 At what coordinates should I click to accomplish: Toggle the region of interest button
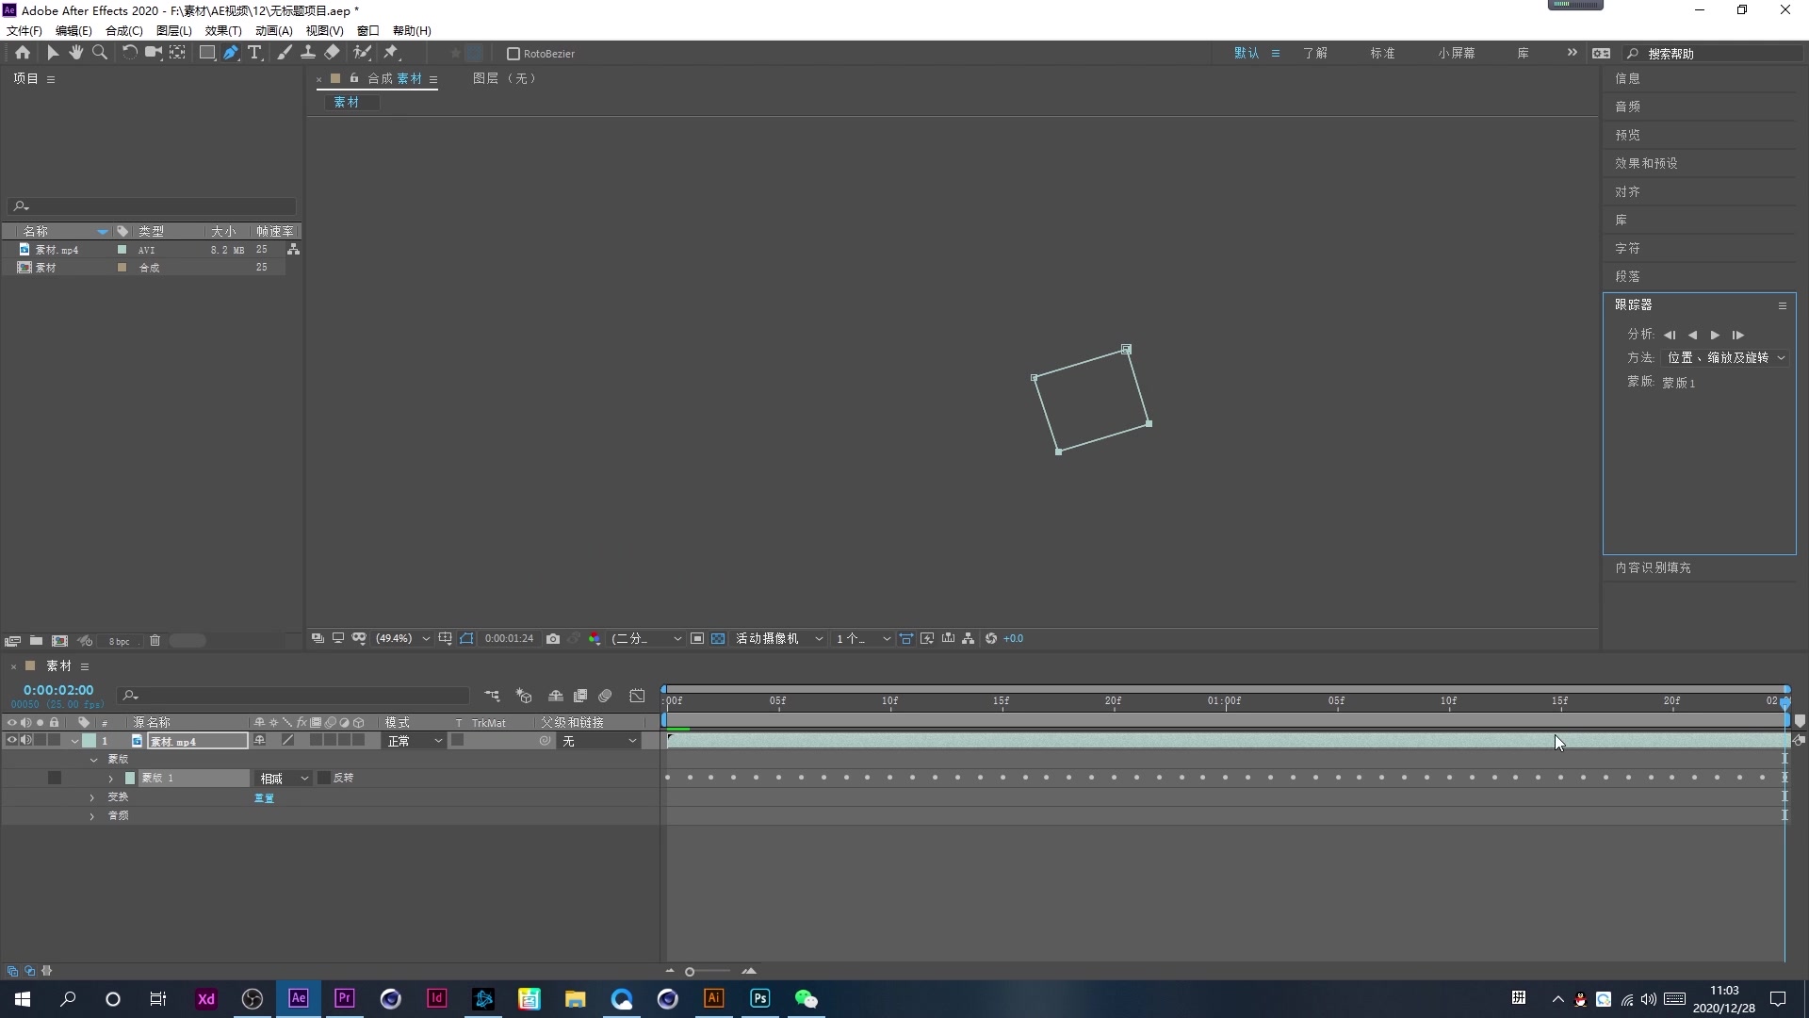[697, 638]
